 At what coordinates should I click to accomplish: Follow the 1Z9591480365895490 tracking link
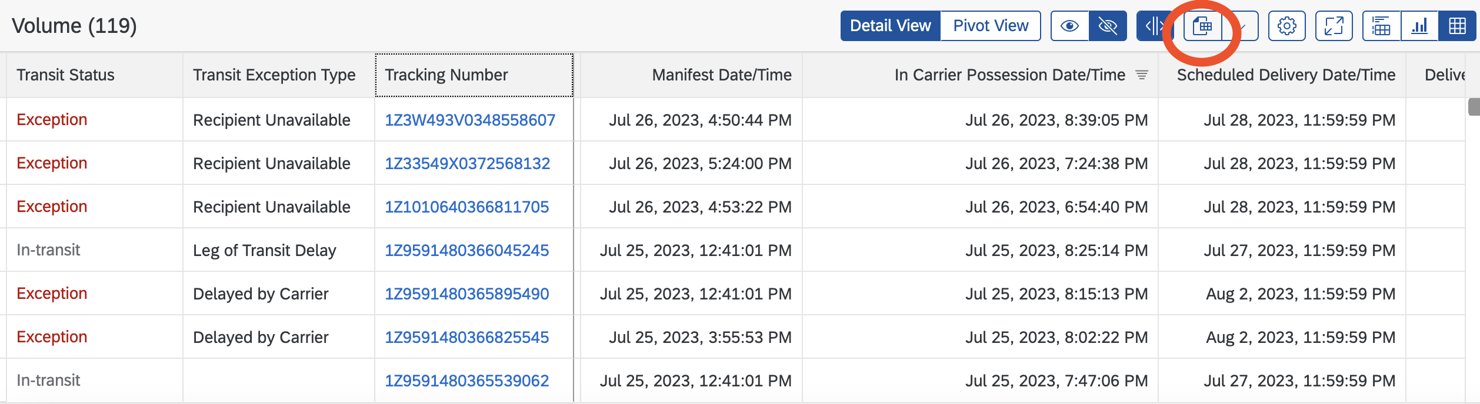pyautogui.click(x=467, y=293)
